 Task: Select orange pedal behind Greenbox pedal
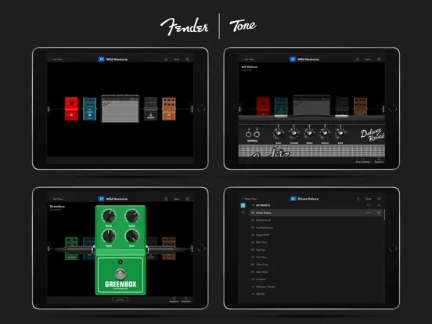(x=169, y=249)
